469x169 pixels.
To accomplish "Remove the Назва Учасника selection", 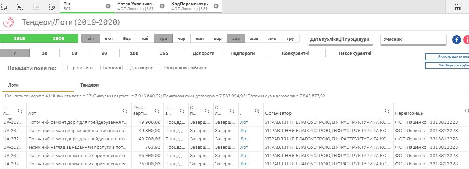I will coord(162,6).
